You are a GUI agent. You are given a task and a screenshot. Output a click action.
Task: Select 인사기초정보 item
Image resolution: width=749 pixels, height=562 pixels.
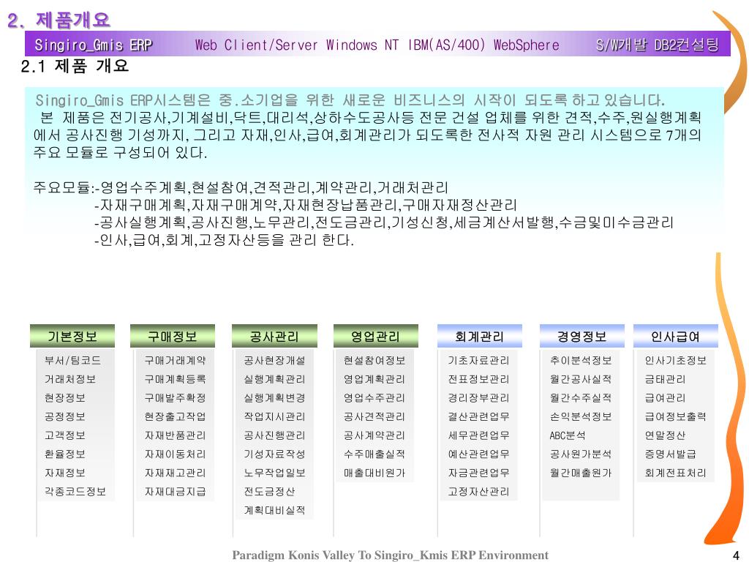pos(675,360)
